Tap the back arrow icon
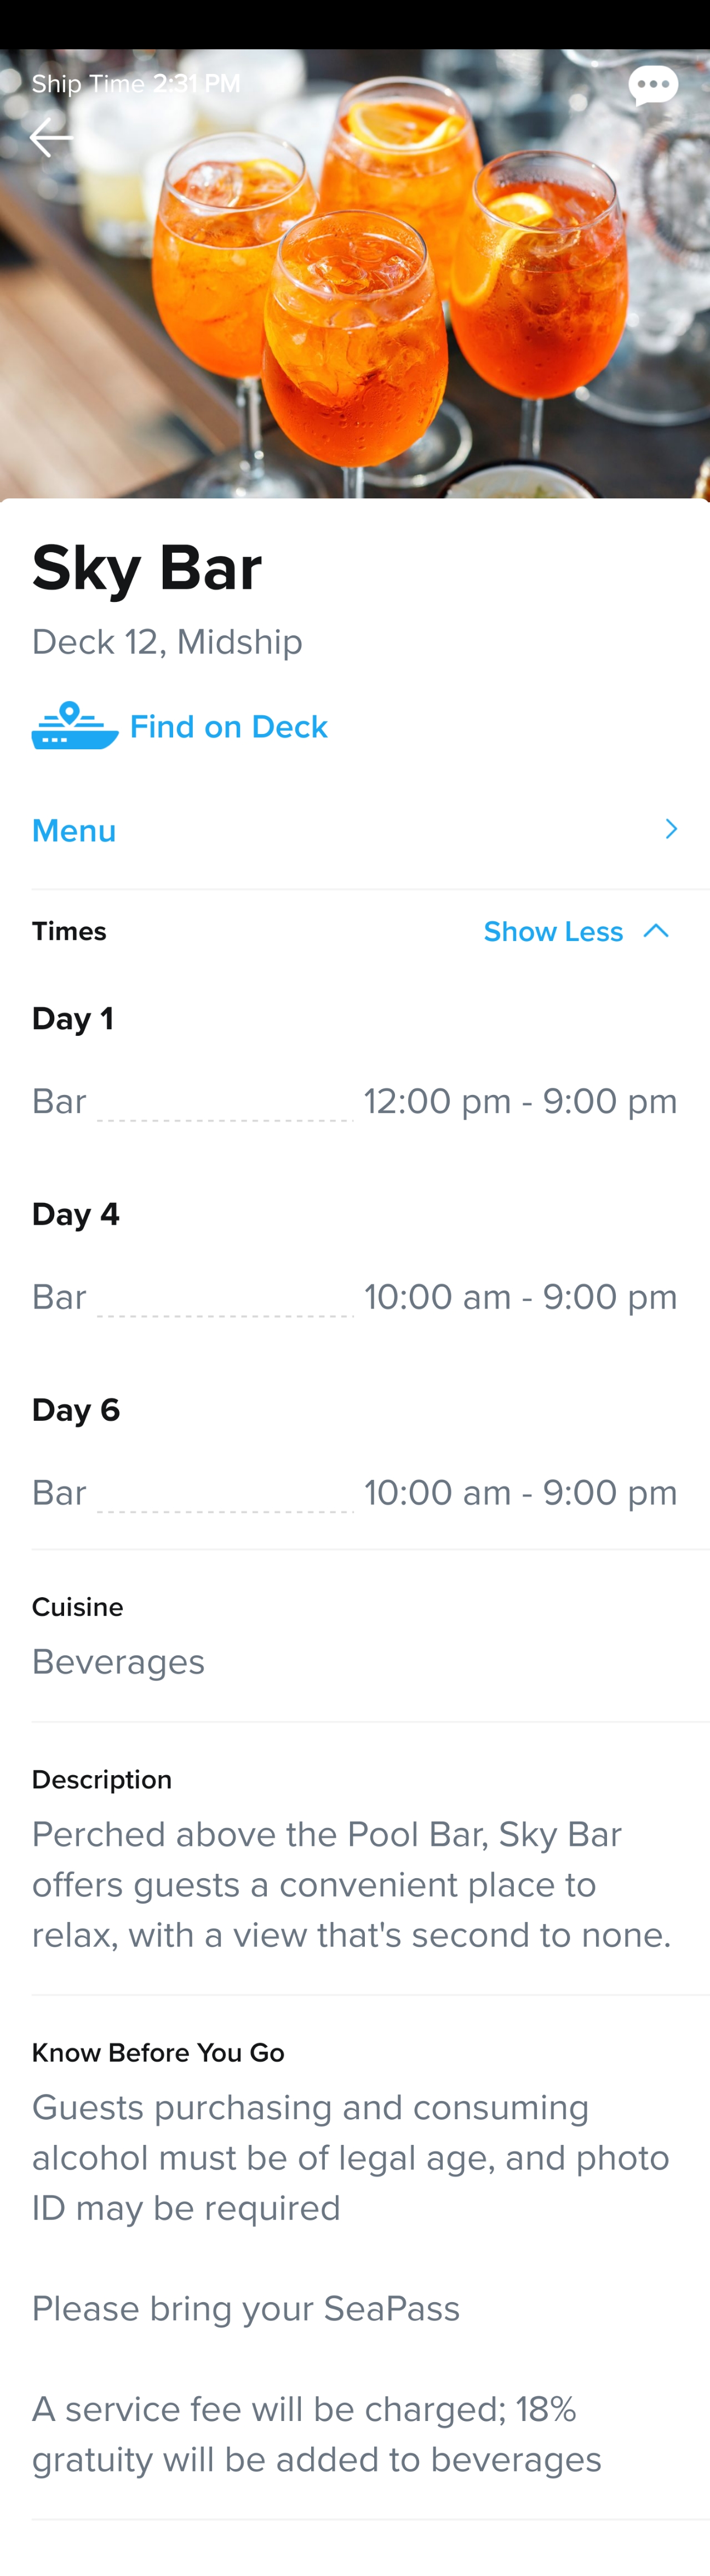The height and width of the screenshot is (2576, 710). [x=51, y=138]
